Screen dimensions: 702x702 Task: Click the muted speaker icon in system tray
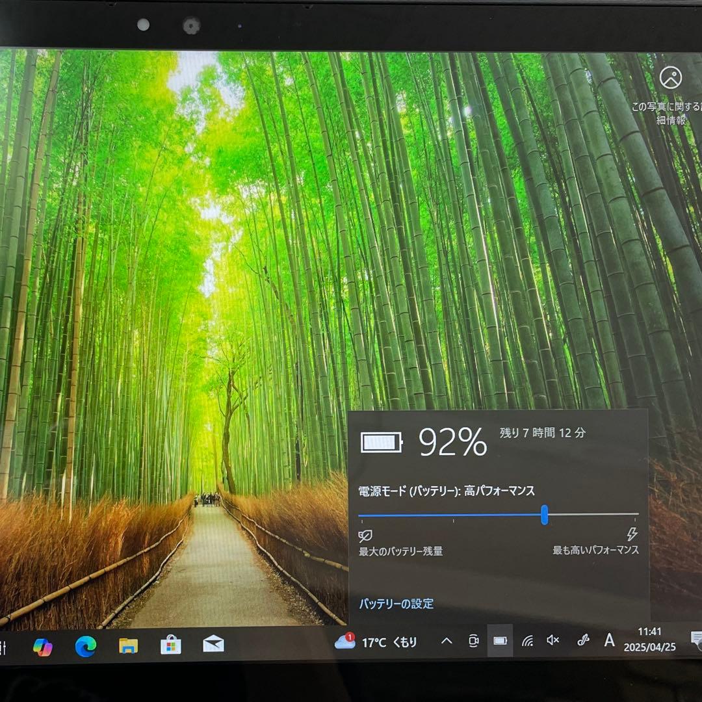click(x=551, y=641)
